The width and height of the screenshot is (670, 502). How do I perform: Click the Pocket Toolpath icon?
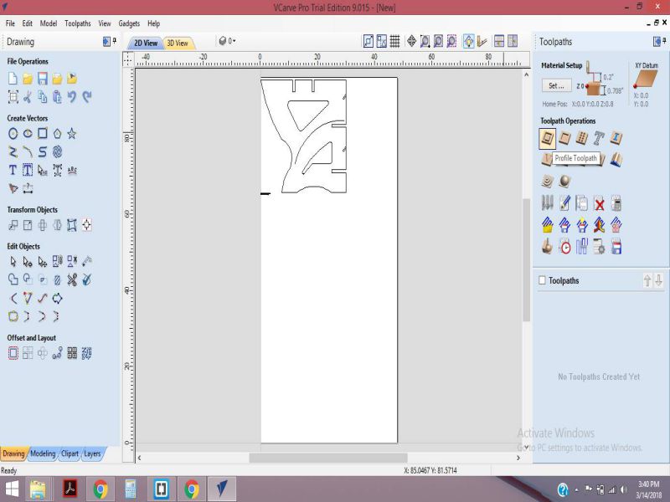pyautogui.click(x=564, y=137)
